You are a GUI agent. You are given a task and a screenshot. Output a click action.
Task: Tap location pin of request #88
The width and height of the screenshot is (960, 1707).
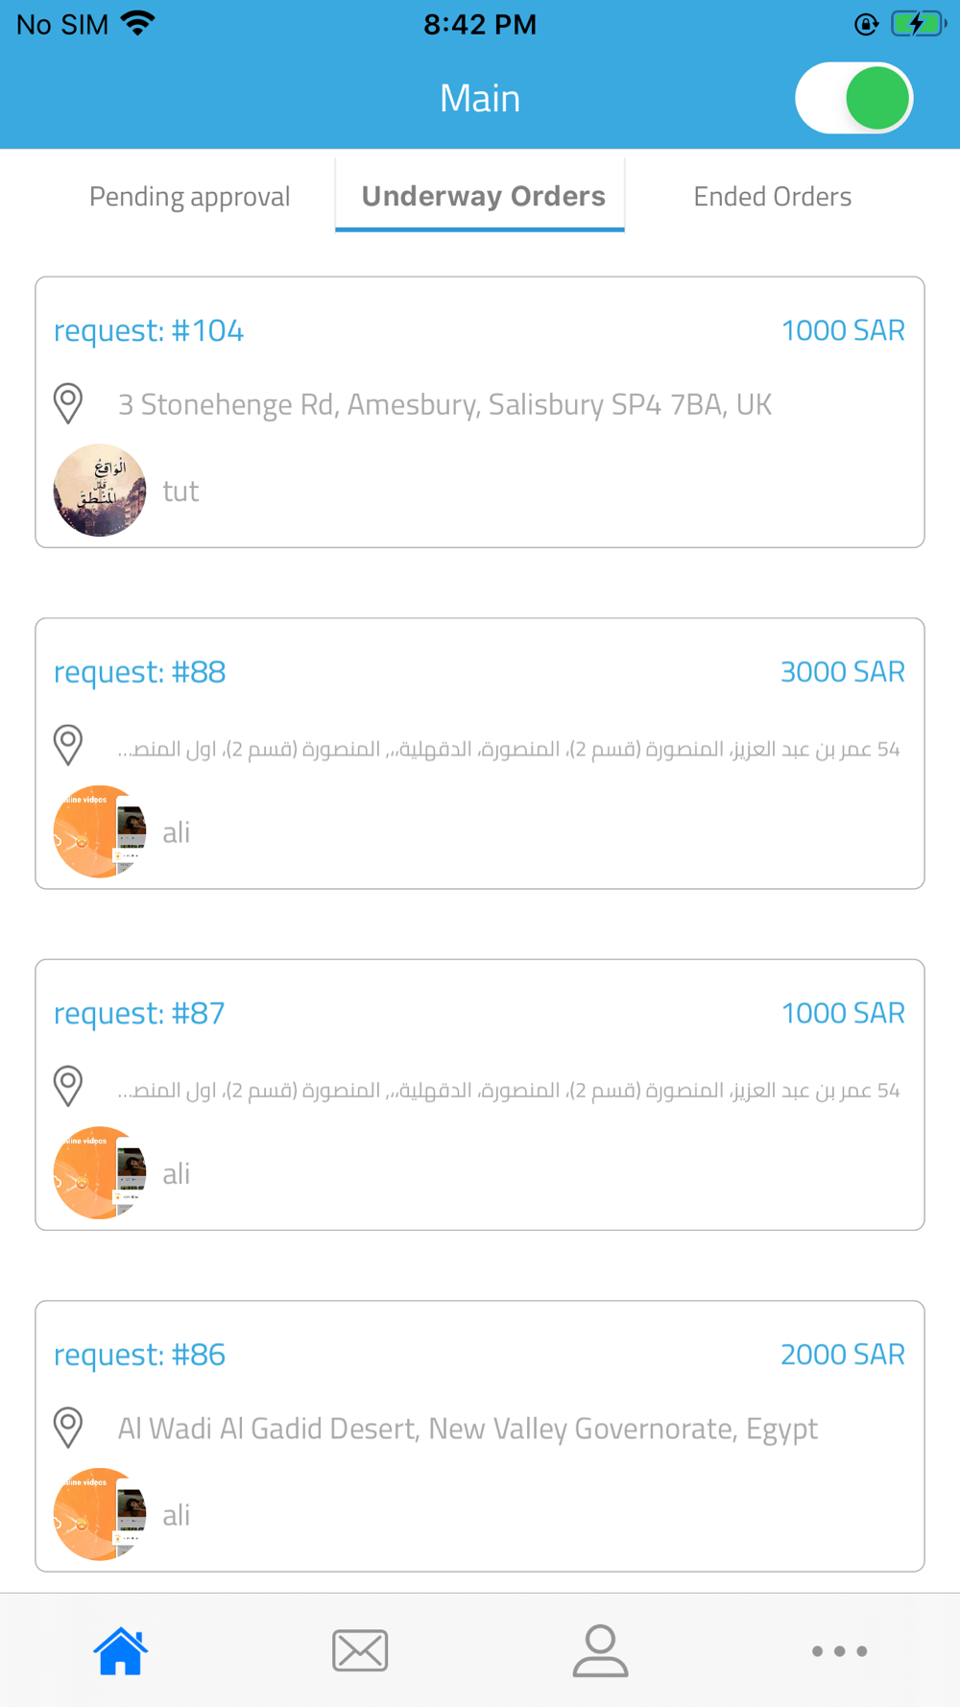point(68,745)
